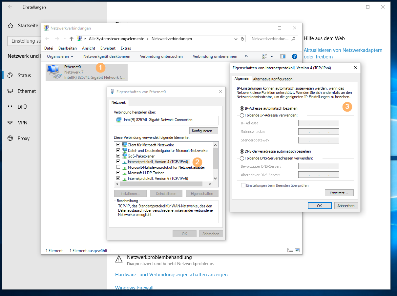
Task: Switch to large icons view in status bar
Action: (297, 250)
